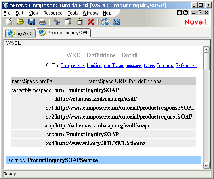
Task: Click the sc2 productrequestSOAP URI
Action: click(124, 117)
